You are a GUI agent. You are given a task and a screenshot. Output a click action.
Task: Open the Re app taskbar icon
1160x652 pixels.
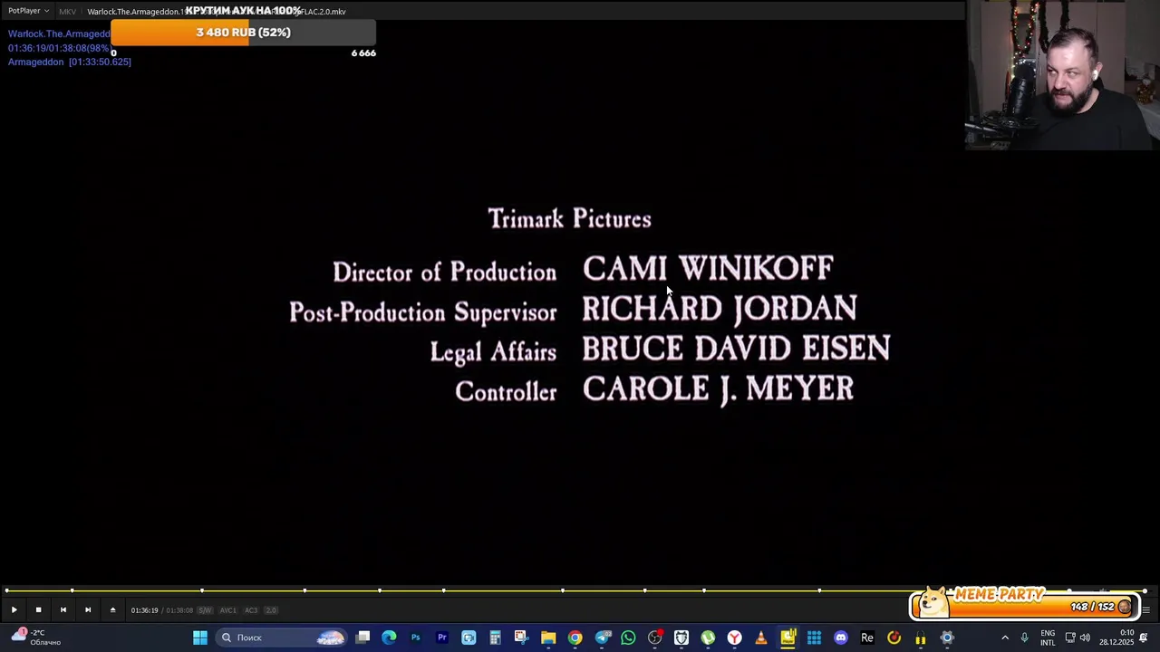tap(867, 638)
